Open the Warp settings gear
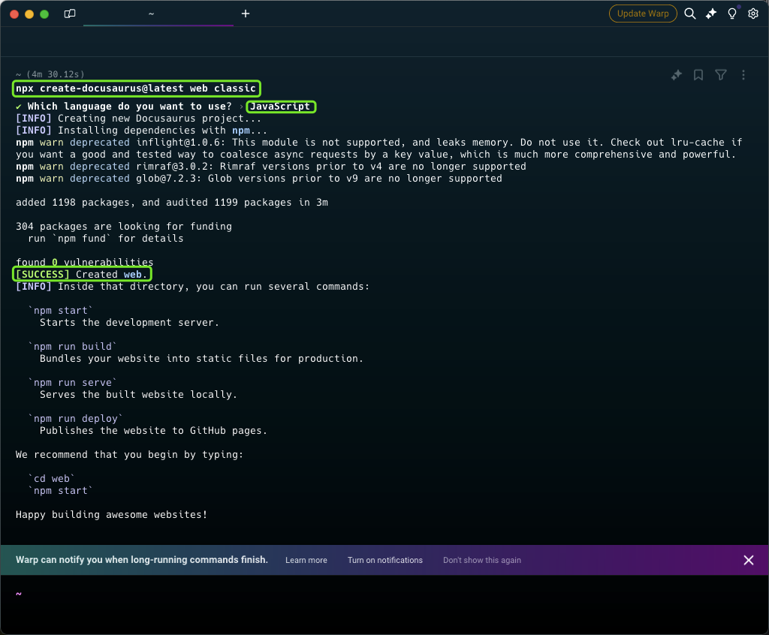 click(753, 14)
